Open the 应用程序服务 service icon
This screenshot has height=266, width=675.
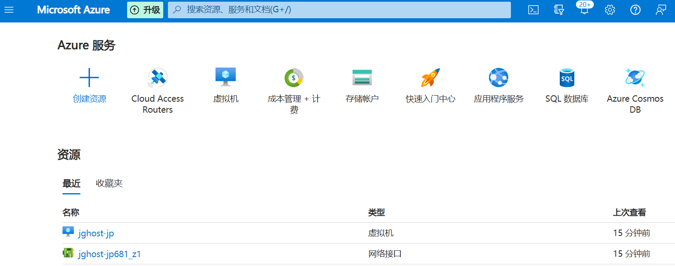coord(499,78)
